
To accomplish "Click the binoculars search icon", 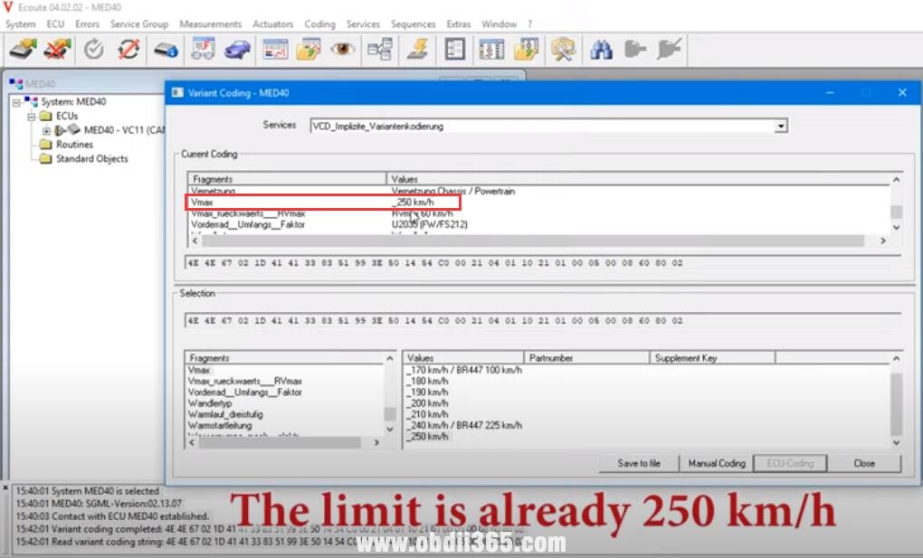I will 601,50.
